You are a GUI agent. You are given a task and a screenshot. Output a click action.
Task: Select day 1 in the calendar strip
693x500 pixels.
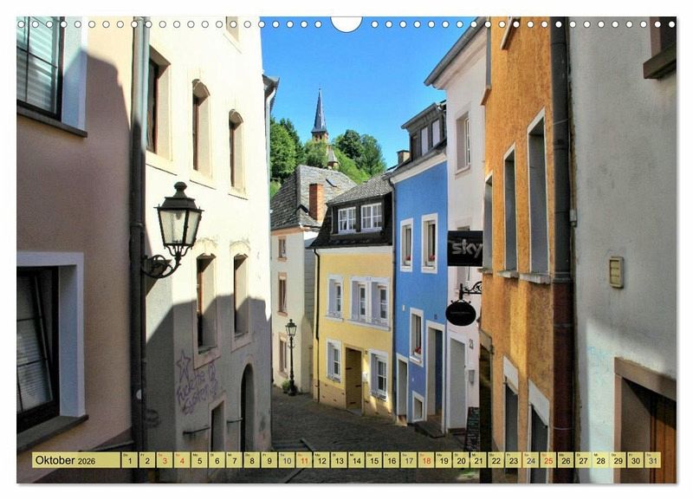129,460
